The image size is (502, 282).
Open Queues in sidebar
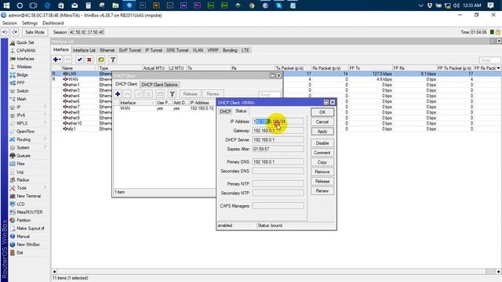(23, 156)
